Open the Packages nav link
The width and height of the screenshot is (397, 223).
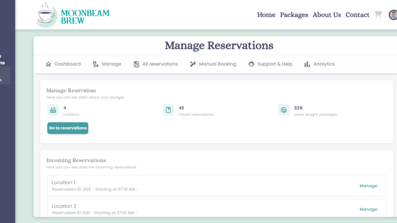(x=294, y=15)
